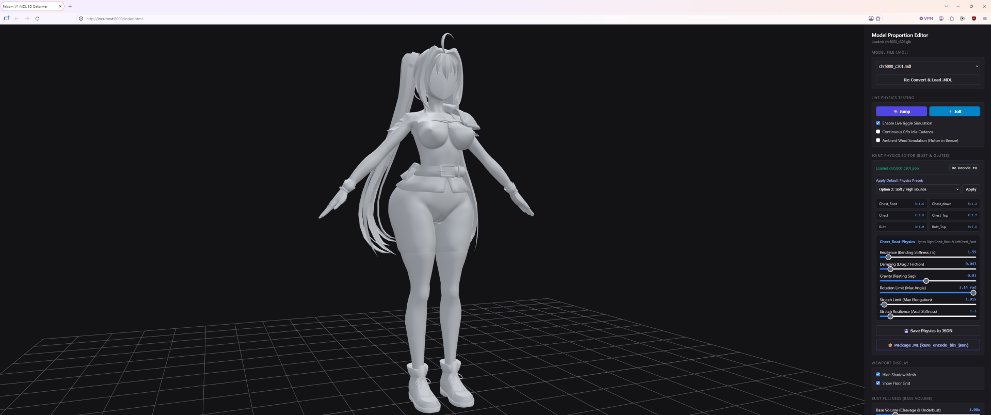Image resolution: width=991 pixels, height=415 pixels.
Task: Click the site info icon in address bar
Action: [81, 19]
